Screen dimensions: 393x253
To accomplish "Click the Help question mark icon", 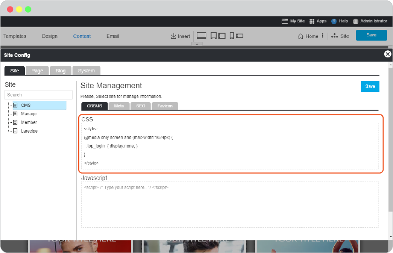I will (334, 21).
